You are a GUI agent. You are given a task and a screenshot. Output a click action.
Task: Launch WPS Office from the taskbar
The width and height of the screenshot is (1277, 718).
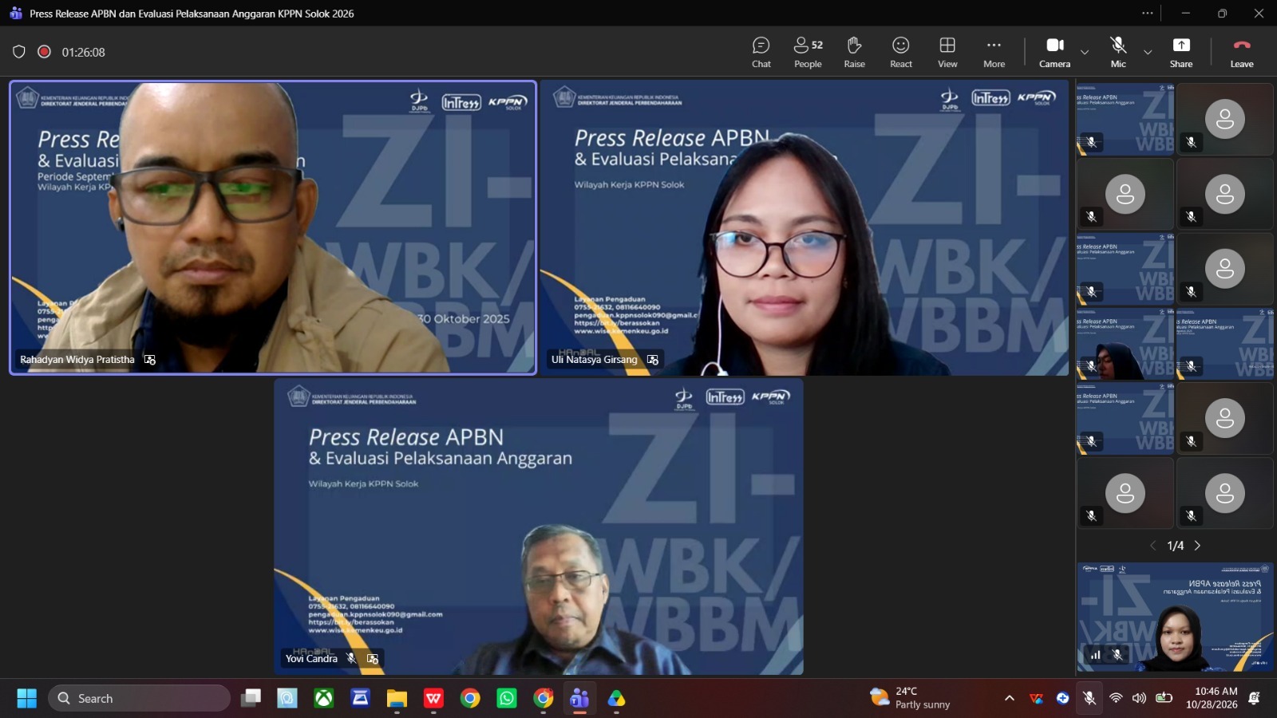[433, 699]
